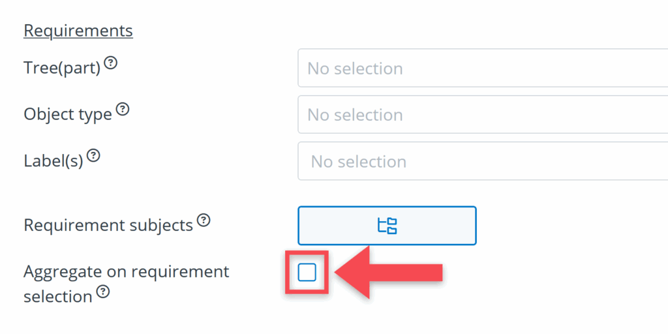Open the Requirement subjects help tooltip icon

pyautogui.click(x=204, y=220)
